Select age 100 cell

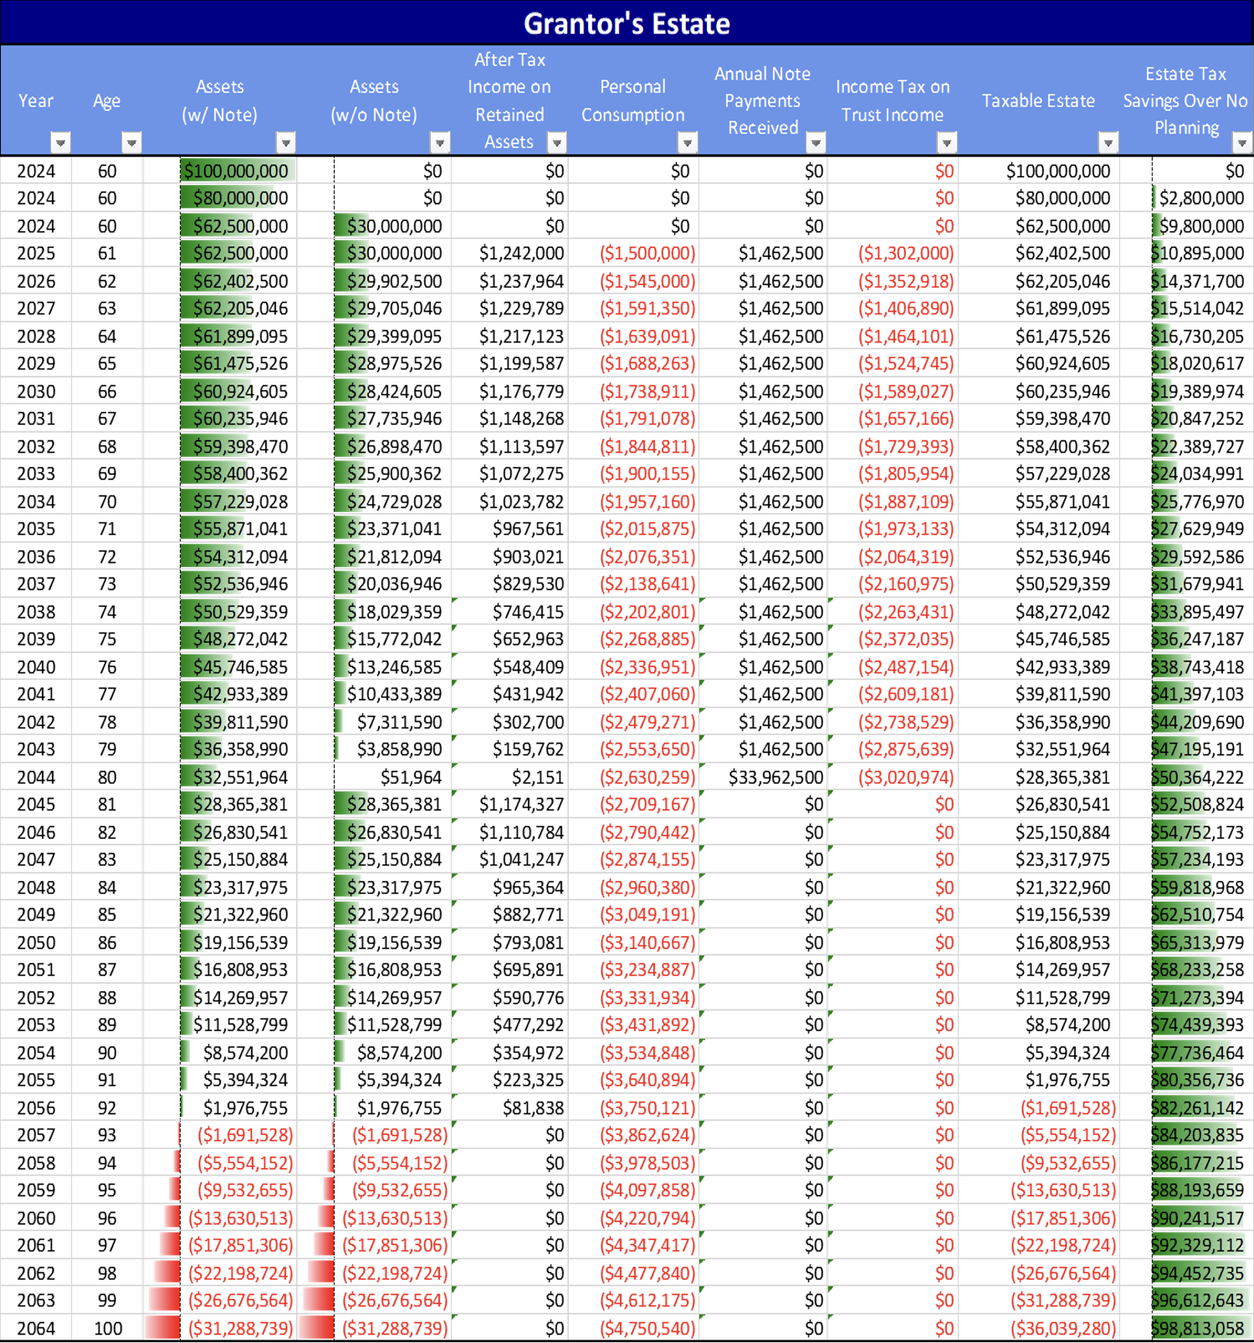(x=107, y=1328)
